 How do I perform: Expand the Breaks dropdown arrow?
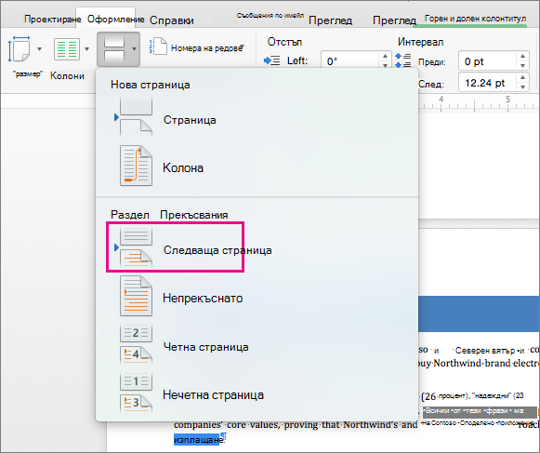click(135, 49)
